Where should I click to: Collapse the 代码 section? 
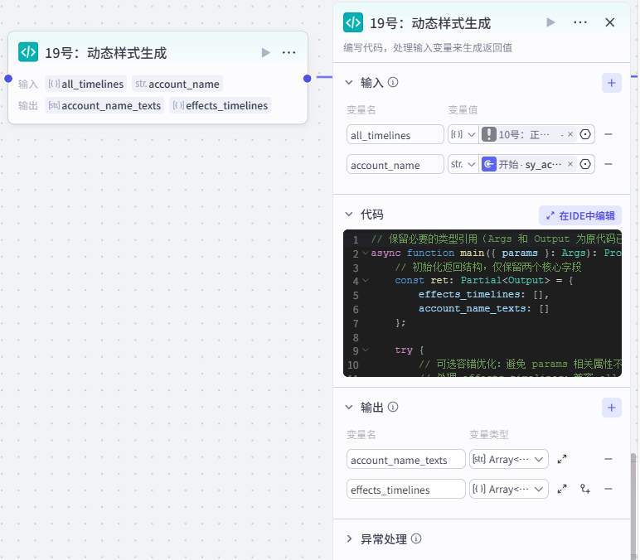click(349, 214)
